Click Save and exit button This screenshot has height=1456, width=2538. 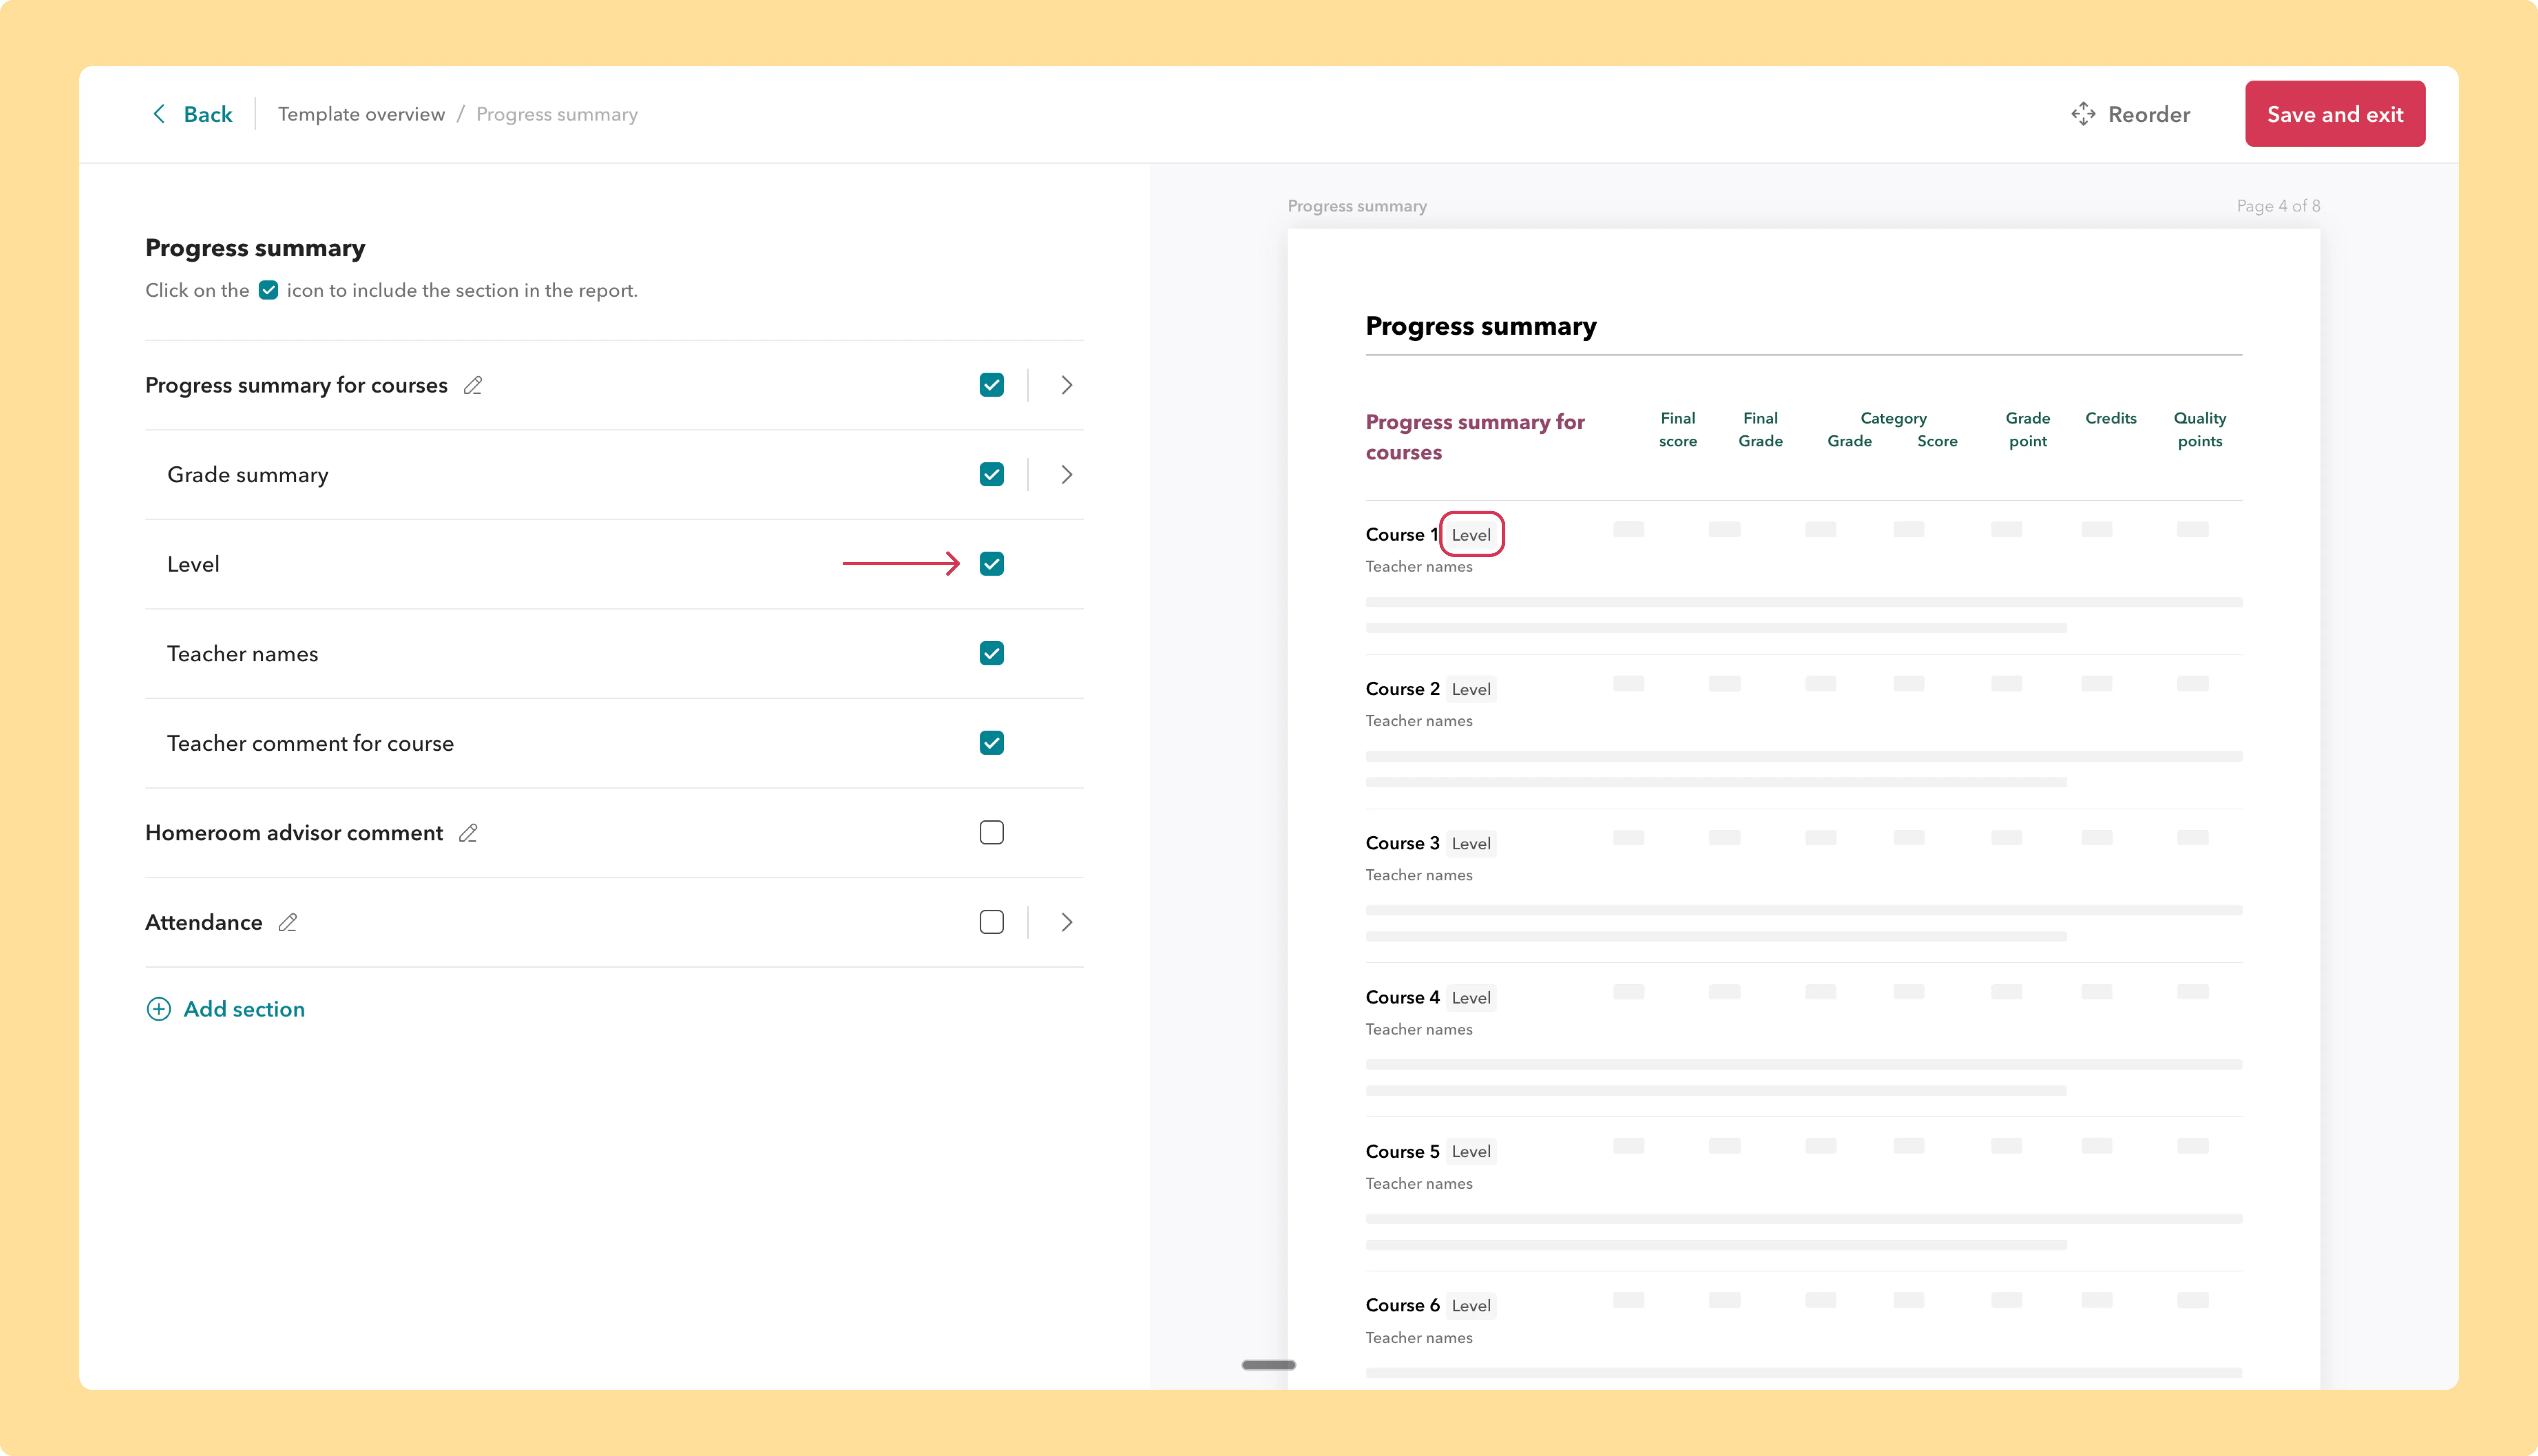(x=2335, y=114)
